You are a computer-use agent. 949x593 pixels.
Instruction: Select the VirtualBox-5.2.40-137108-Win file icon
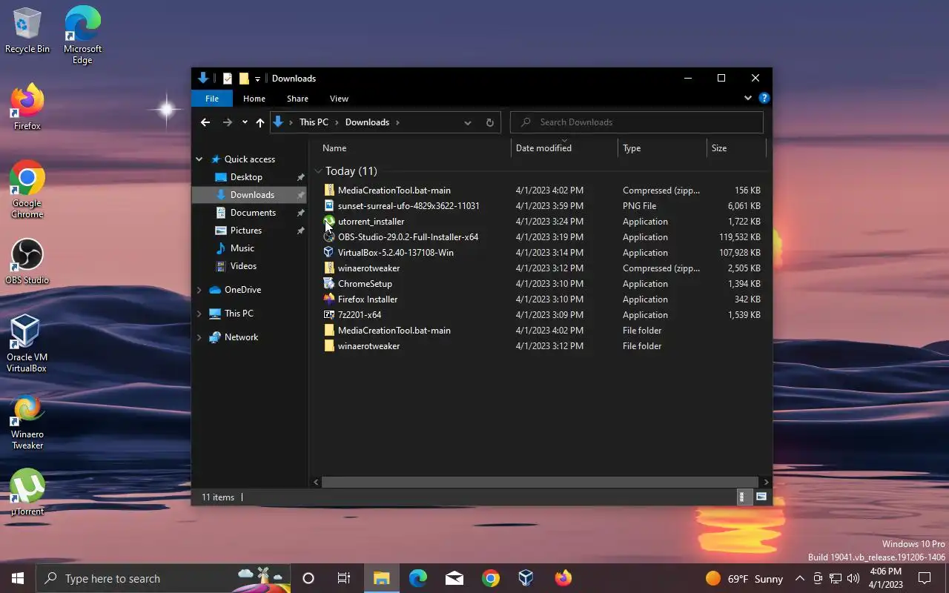(x=329, y=252)
